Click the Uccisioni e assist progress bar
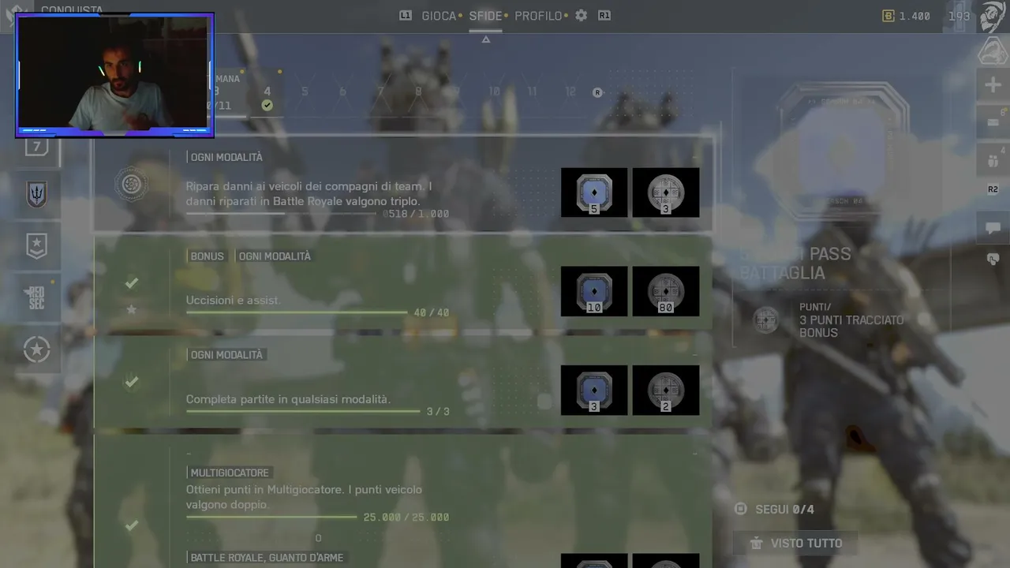The height and width of the screenshot is (568, 1010). pos(297,312)
